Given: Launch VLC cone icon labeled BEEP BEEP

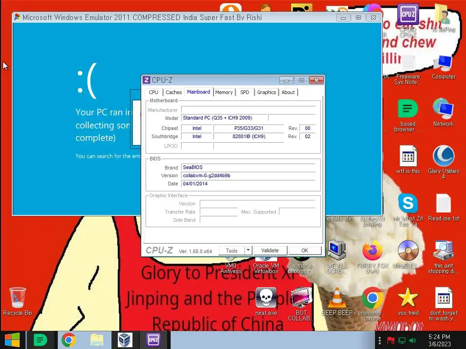Looking at the screenshot, I should [x=337, y=301].
